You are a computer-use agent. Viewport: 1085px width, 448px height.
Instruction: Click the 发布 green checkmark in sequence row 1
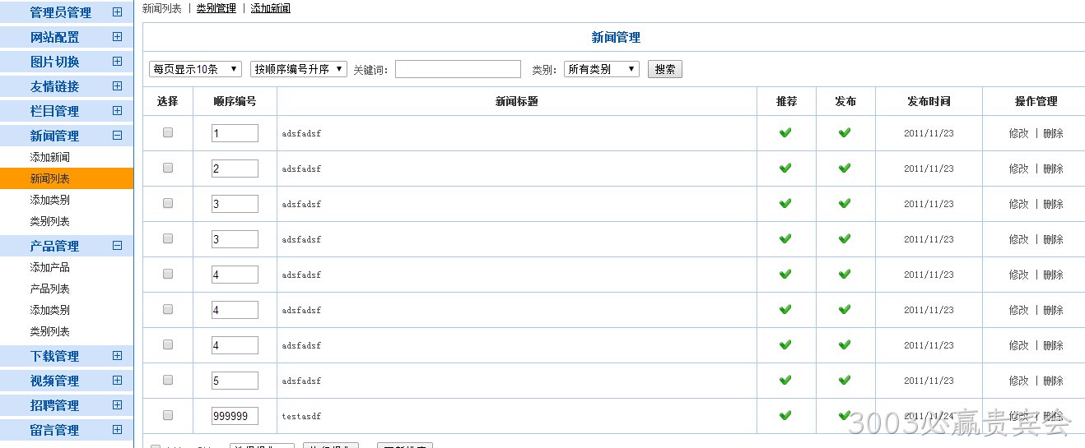coord(845,132)
